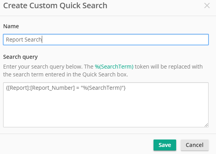Place cursor on "%(SearchTerm)" inside the query box
Screen dimensions: 216x154
click(x=102, y=88)
